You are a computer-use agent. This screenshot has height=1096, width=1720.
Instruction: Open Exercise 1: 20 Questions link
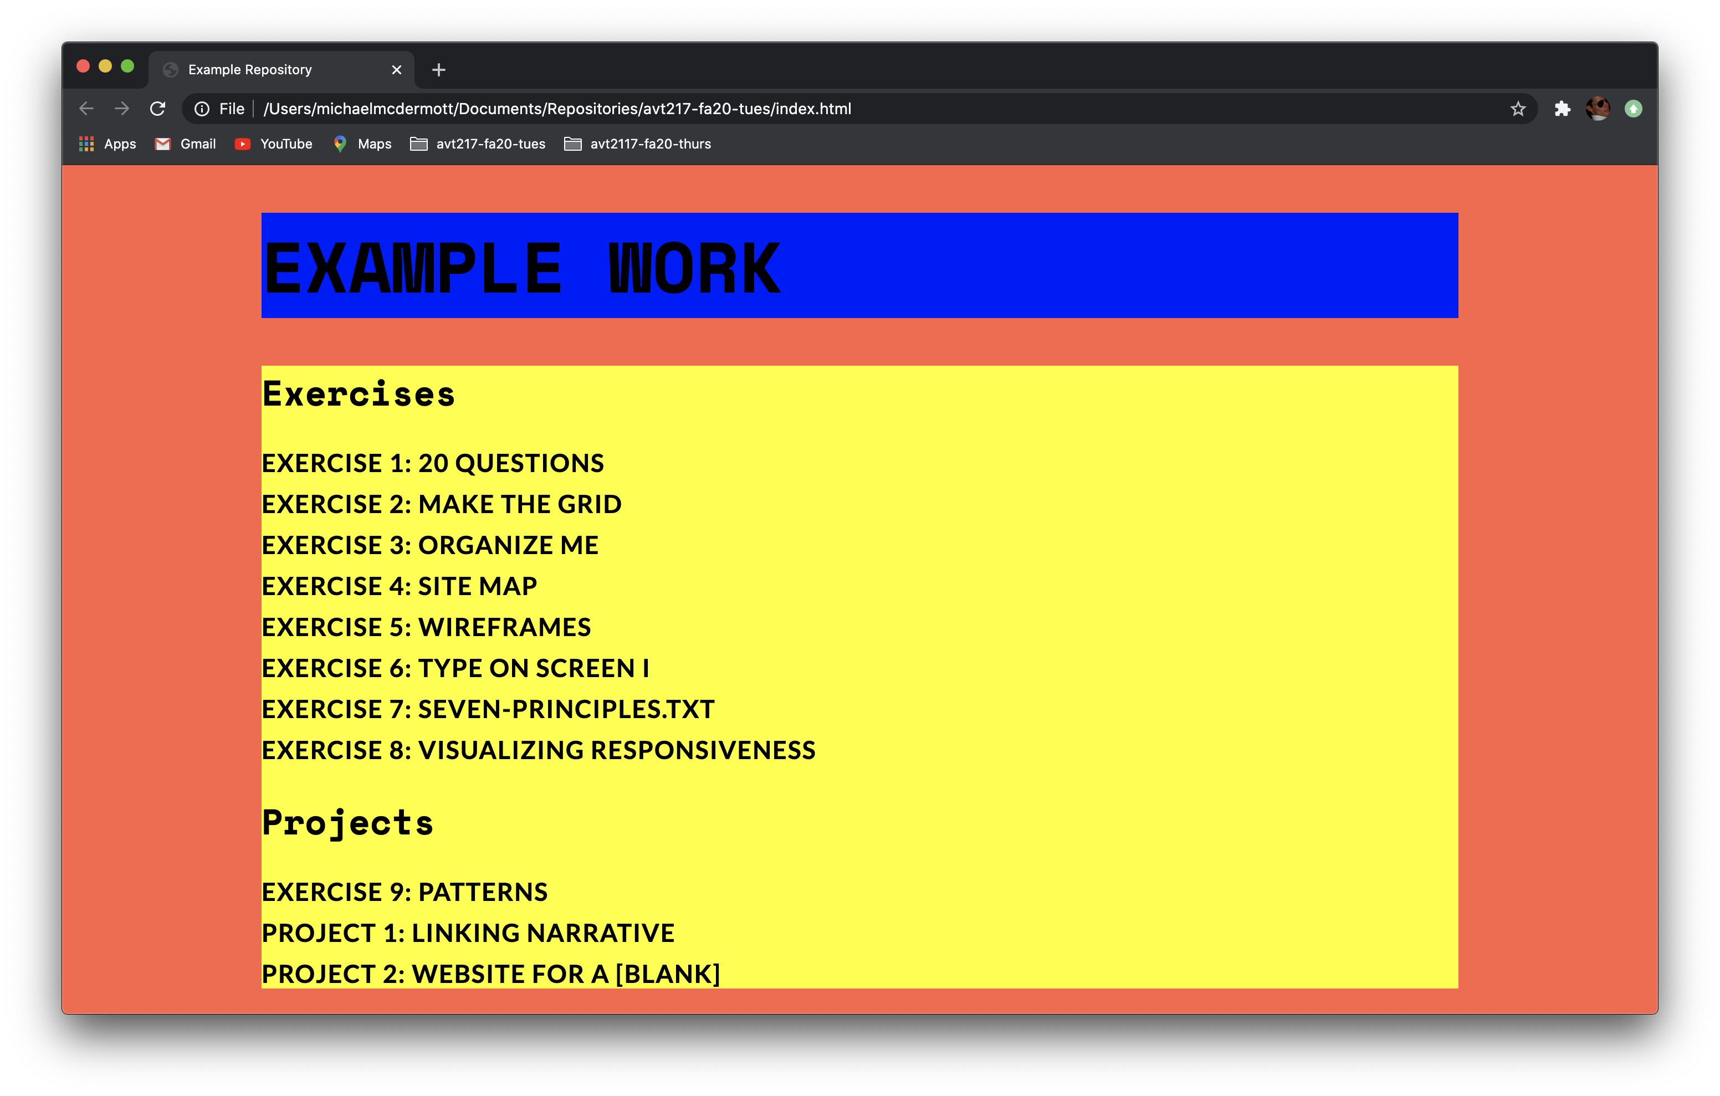(433, 463)
